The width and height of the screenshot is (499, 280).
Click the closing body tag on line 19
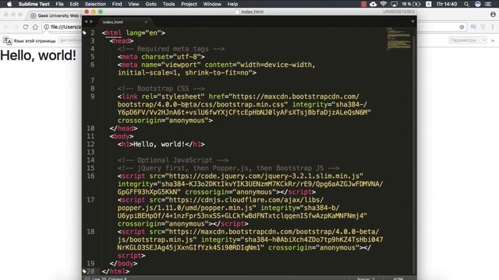tap(123, 264)
